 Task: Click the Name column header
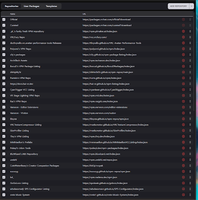[12, 14]
